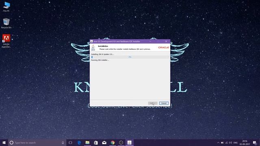Select the Java installer taskbar icon
The height and width of the screenshot is (146, 260).
[x=129, y=142]
